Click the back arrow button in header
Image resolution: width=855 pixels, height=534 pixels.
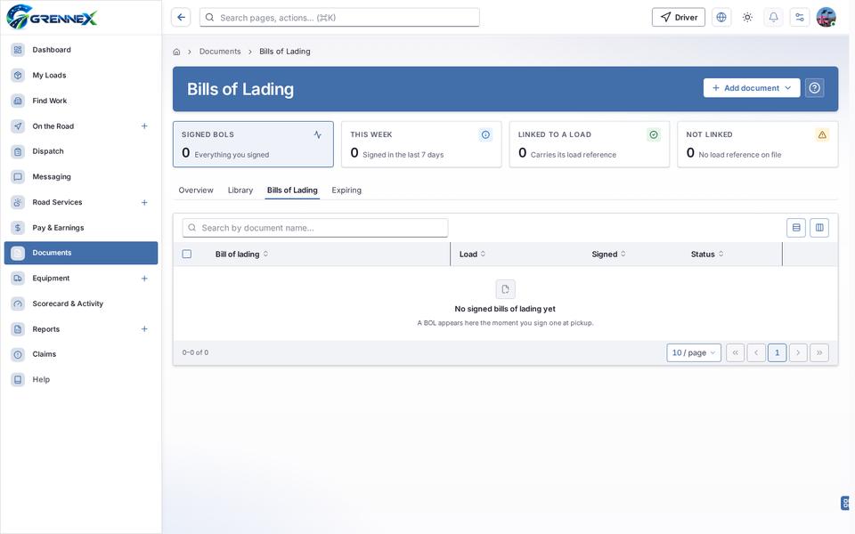tap(181, 18)
